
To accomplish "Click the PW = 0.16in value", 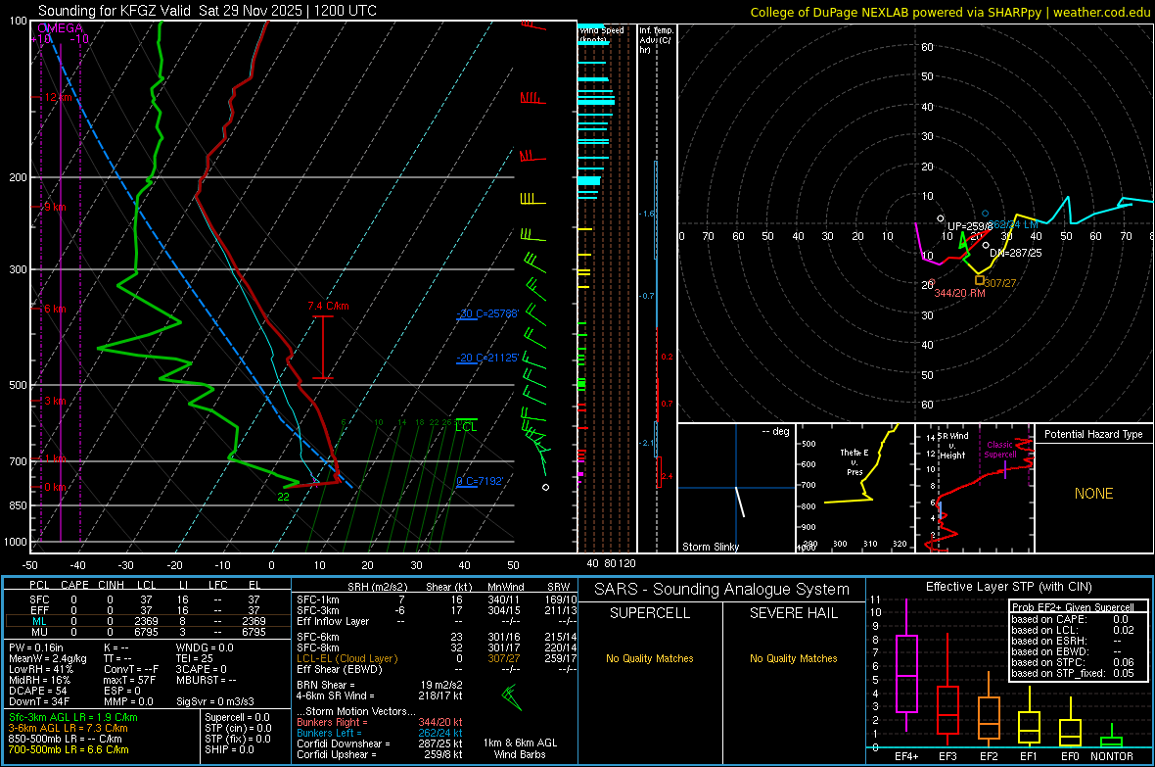I will [x=36, y=647].
